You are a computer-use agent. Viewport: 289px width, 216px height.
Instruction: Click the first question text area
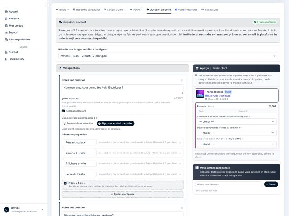point(122,89)
